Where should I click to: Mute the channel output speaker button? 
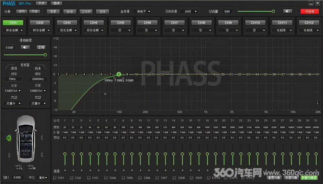[25, 47]
